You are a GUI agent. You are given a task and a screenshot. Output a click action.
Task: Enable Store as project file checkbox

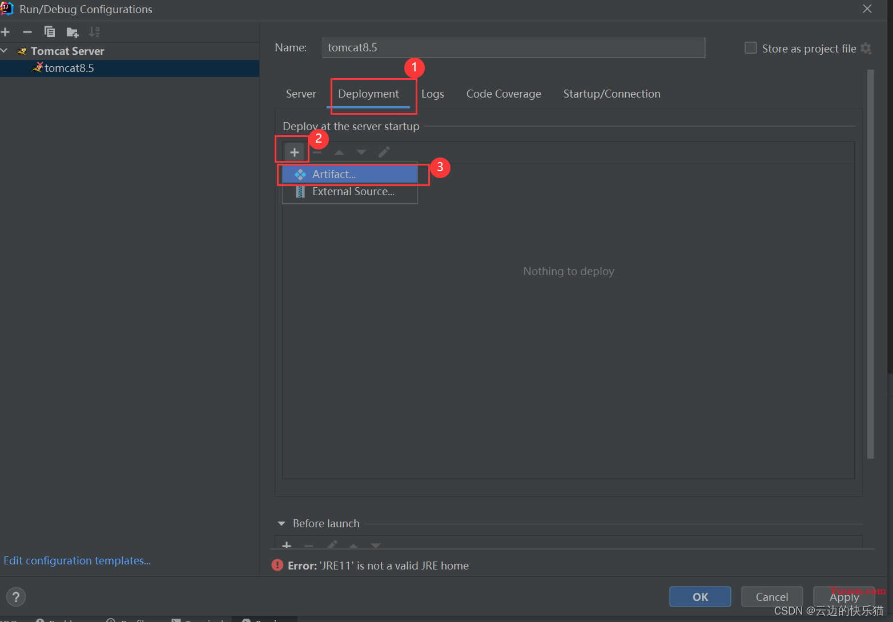pyautogui.click(x=751, y=48)
